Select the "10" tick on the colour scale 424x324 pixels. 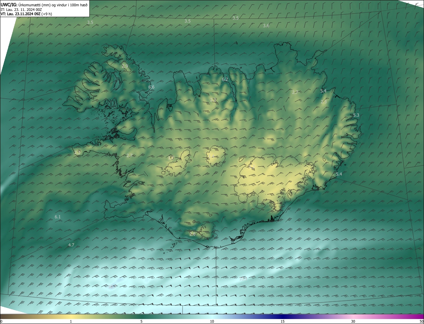pyautogui.click(x=212, y=321)
